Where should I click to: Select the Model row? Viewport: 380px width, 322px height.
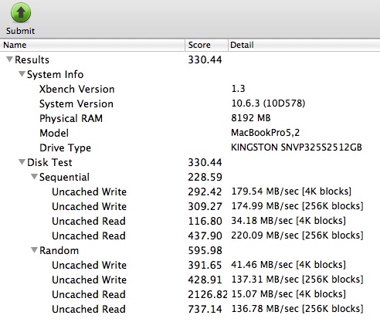(190, 133)
